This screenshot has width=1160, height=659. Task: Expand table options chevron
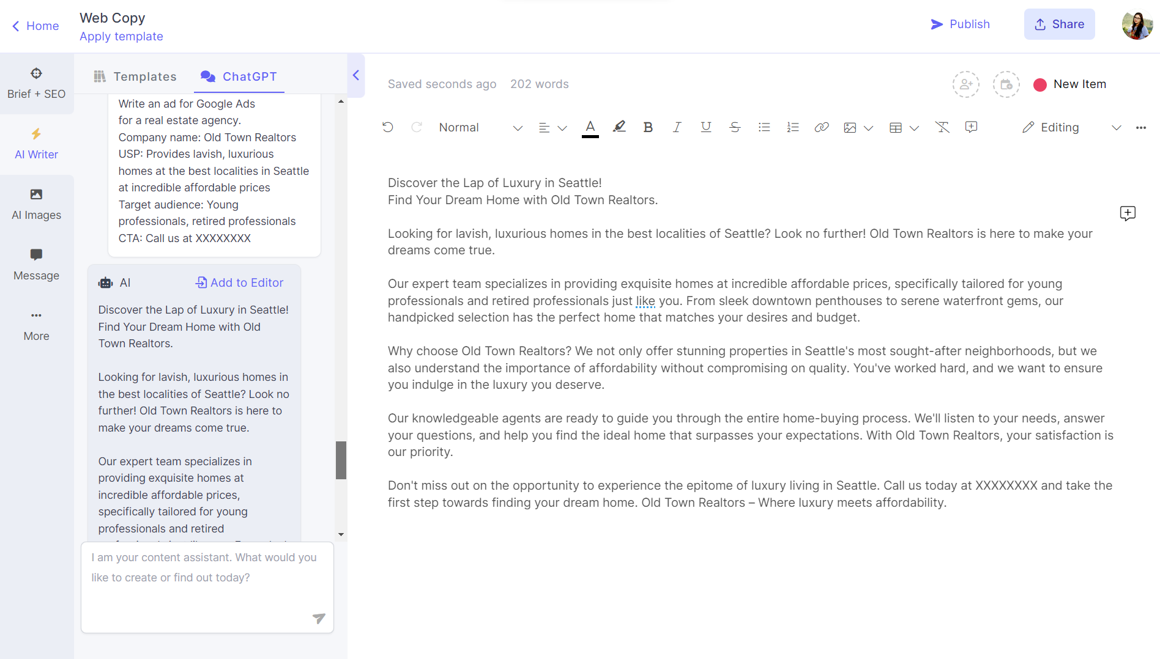pyautogui.click(x=914, y=128)
